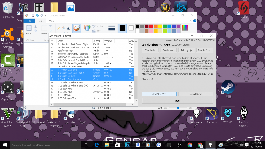The image size is (265, 149).
Task: Click the Deactivate button in the launcher
Action: coord(150,50)
